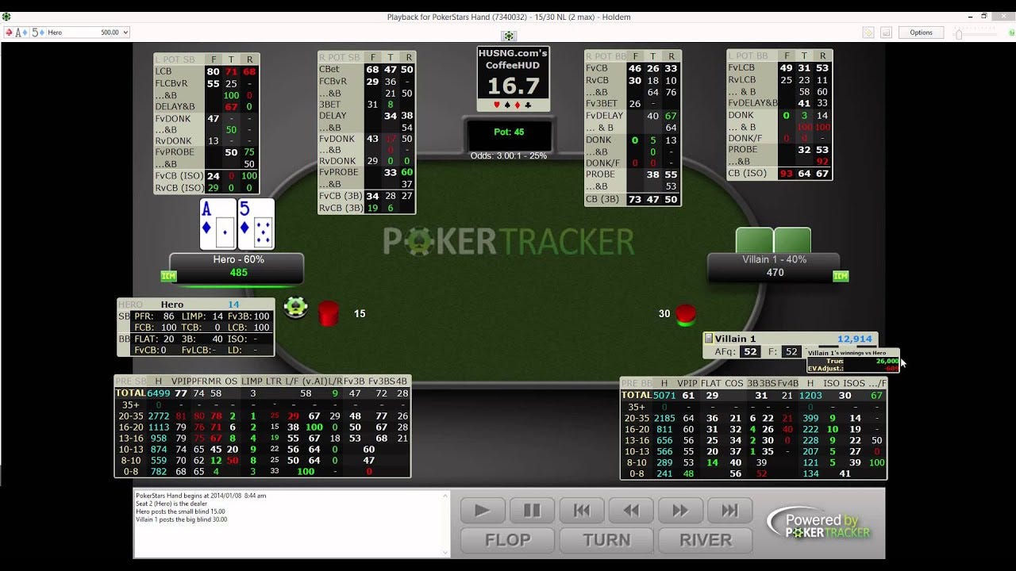Open the Options button in toolbar
Image resolution: width=1016 pixels, height=571 pixels.
(x=921, y=33)
